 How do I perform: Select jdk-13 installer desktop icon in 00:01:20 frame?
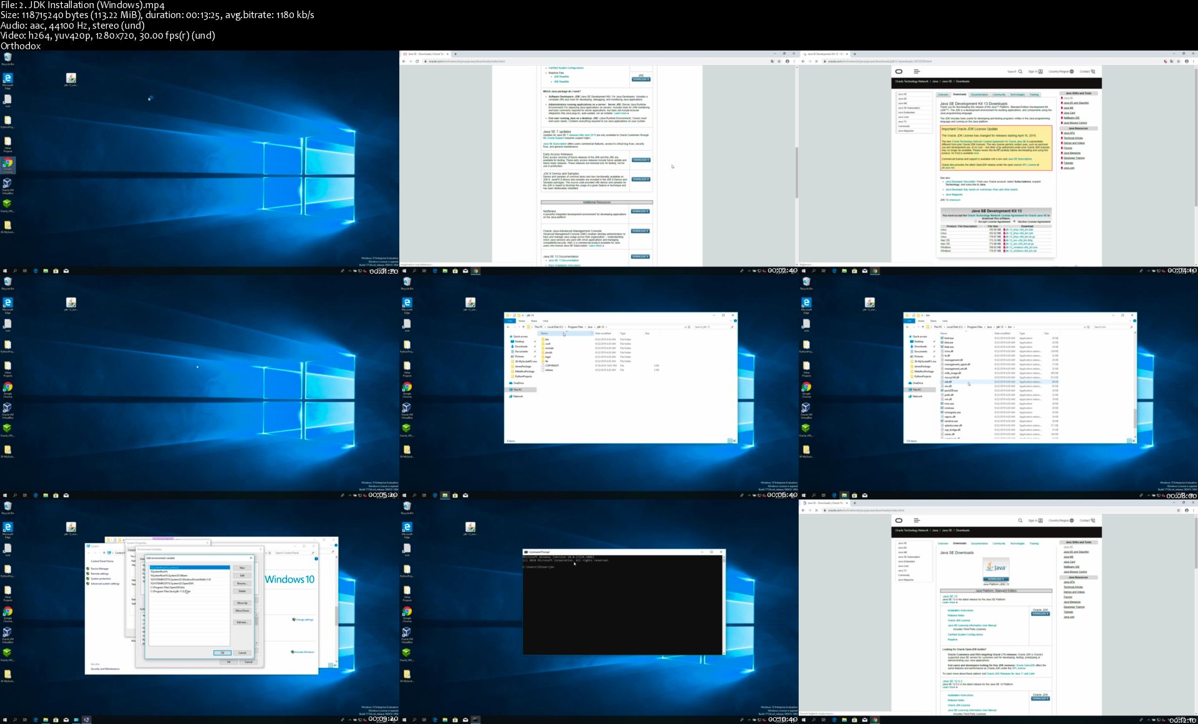(71, 80)
